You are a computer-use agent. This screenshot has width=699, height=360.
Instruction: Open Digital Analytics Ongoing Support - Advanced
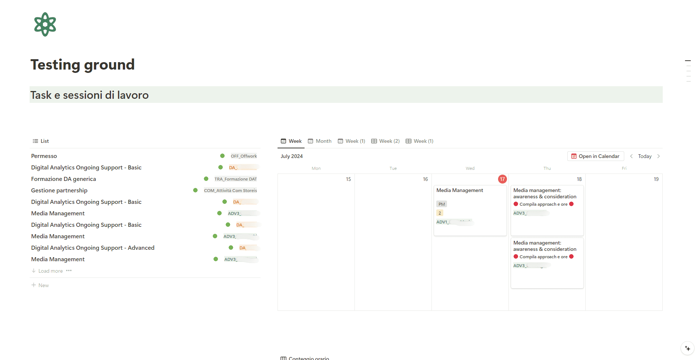click(x=145, y=248)
